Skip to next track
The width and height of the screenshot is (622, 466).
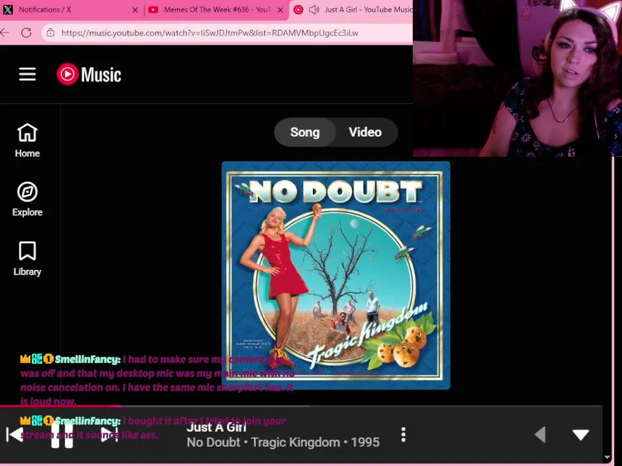click(110, 435)
